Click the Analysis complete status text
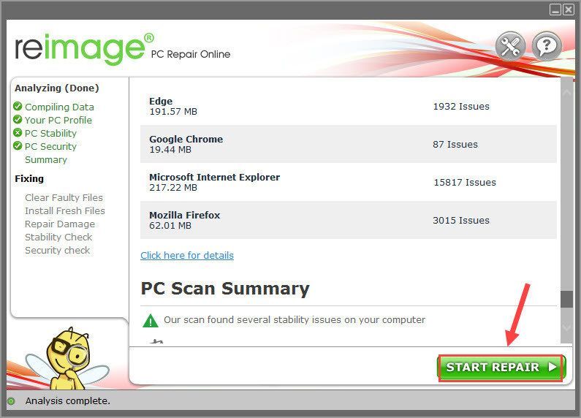Image resolution: width=581 pixels, height=418 pixels. [x=68, y=401]
